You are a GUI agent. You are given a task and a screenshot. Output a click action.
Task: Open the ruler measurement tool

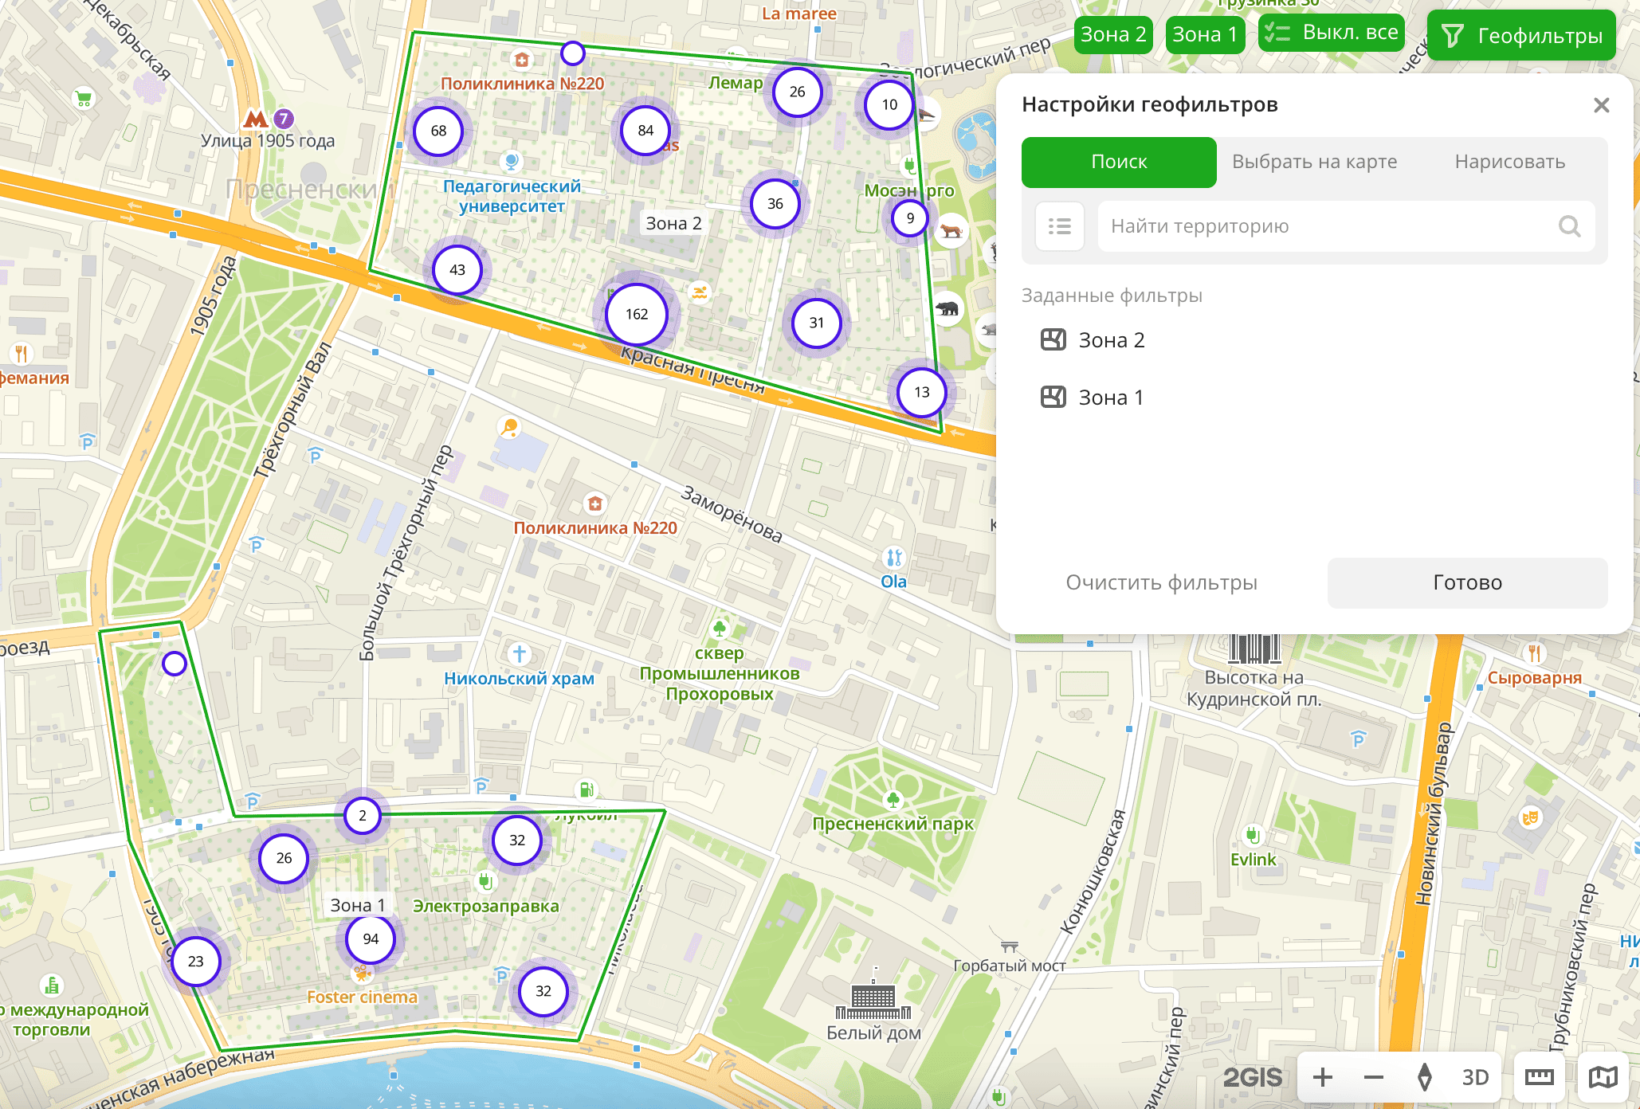(1539, 1077)
